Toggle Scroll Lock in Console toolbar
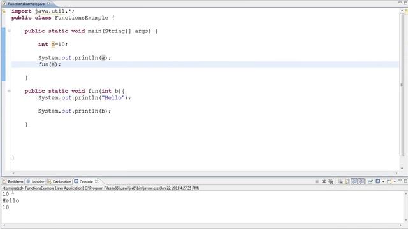The width and height of the screenshot is (408, 229). [x=347, y=182]
